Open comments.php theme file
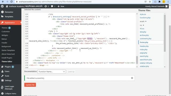The image size is (171, 96). tap(145, 39)
